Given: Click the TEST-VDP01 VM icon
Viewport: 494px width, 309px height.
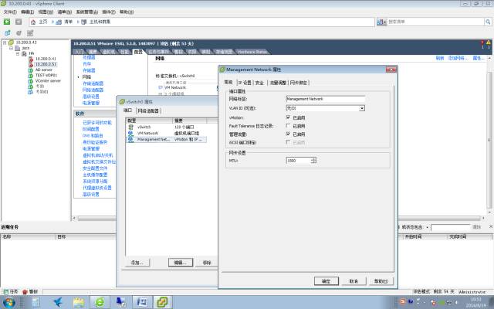Looking at the screenshot, I should pos(31,76).
